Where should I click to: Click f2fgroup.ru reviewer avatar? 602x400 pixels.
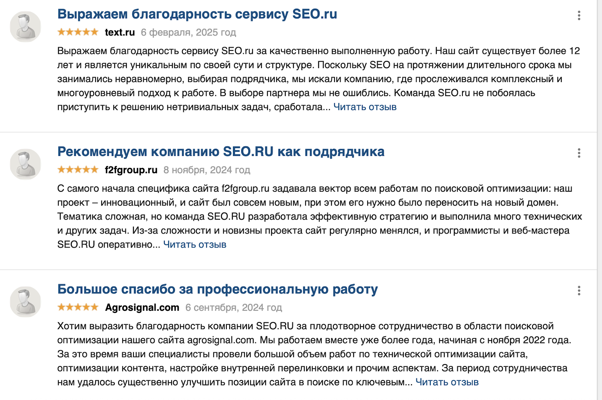[x=25, y=164]
